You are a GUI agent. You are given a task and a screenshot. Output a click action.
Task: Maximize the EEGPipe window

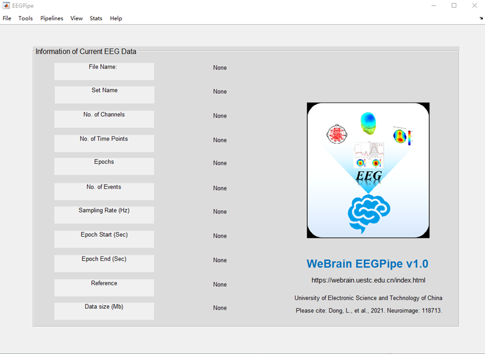click(x=454, y=6)
